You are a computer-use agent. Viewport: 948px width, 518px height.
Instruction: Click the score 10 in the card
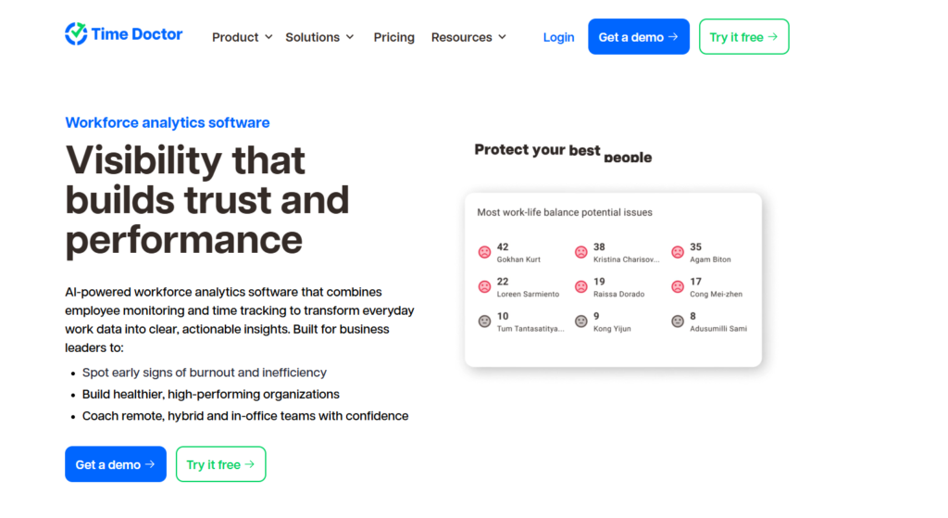click(503, 316)
